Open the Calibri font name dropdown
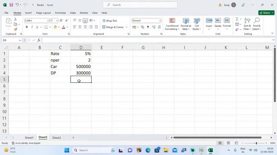 48,21
